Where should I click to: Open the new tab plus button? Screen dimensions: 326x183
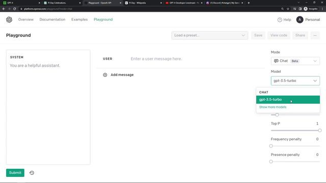(249, 3)
